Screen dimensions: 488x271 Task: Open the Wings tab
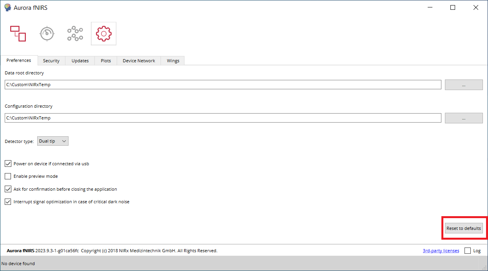tap(173, 61)
